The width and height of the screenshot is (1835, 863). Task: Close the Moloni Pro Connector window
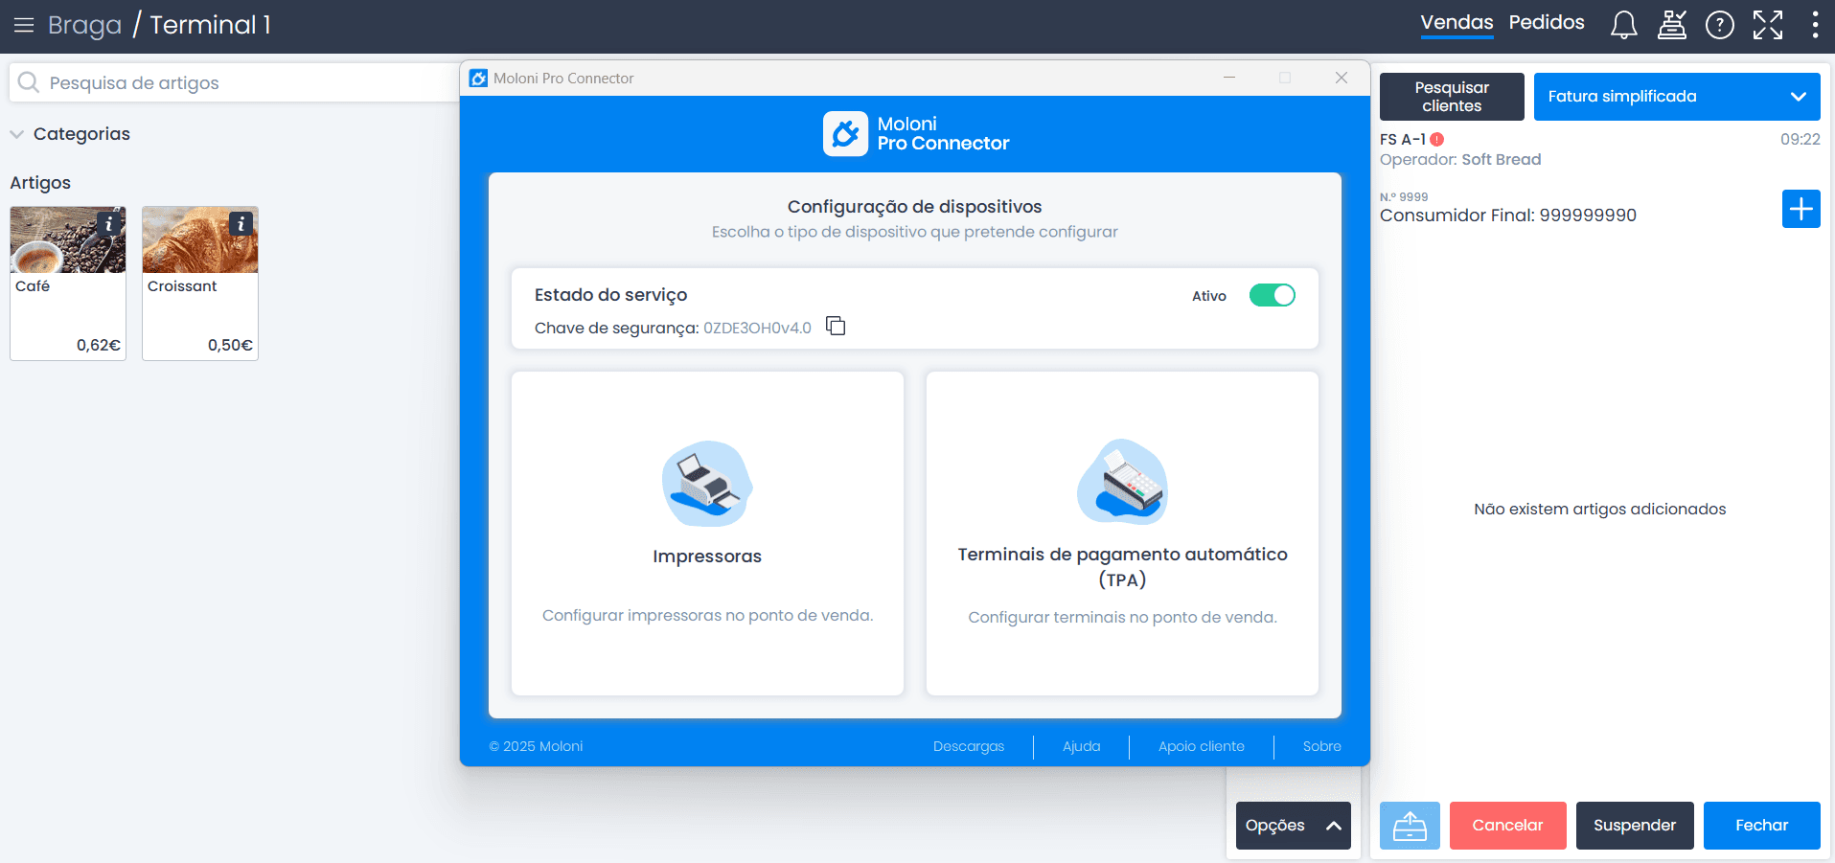(1342, 78)
